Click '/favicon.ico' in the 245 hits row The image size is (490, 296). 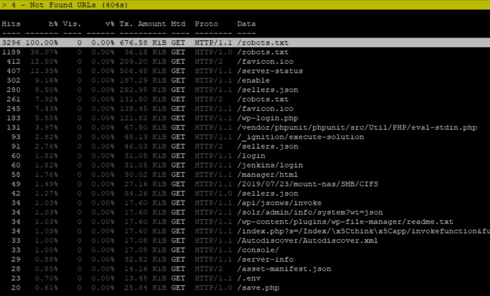(265, 108)
